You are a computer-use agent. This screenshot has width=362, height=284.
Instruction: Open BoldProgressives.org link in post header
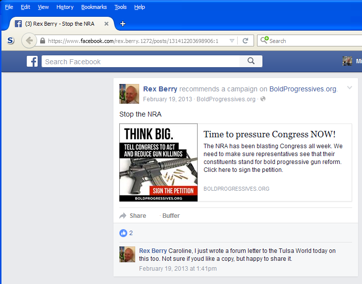[x=303, y=89]
